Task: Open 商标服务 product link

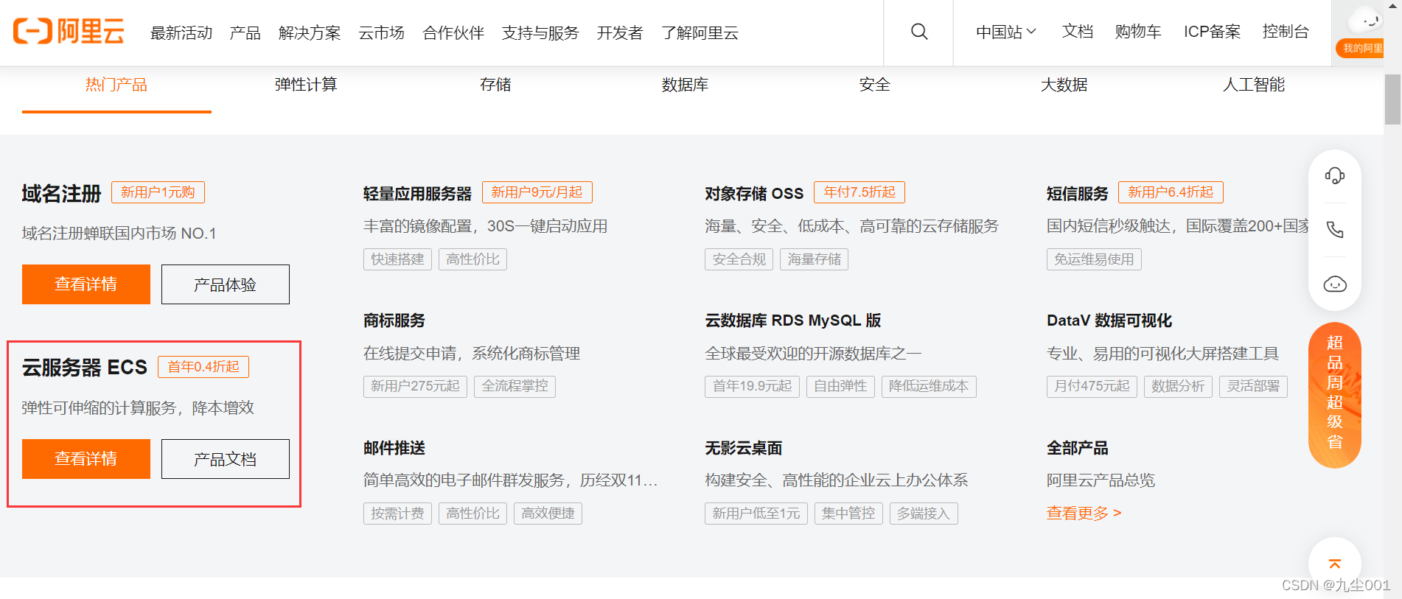Action: (394, 320)
